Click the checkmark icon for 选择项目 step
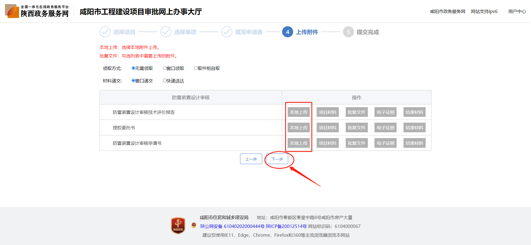The height and width of the screenshot is (245, 531). coord(105,32)
